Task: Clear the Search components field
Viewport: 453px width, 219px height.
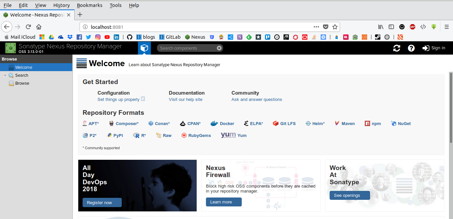Action: click(x=219, y=48)
